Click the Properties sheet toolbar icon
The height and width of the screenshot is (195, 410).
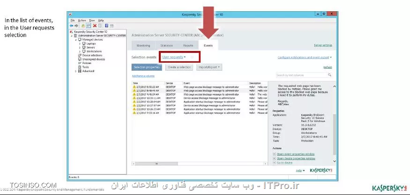[100, 26]
